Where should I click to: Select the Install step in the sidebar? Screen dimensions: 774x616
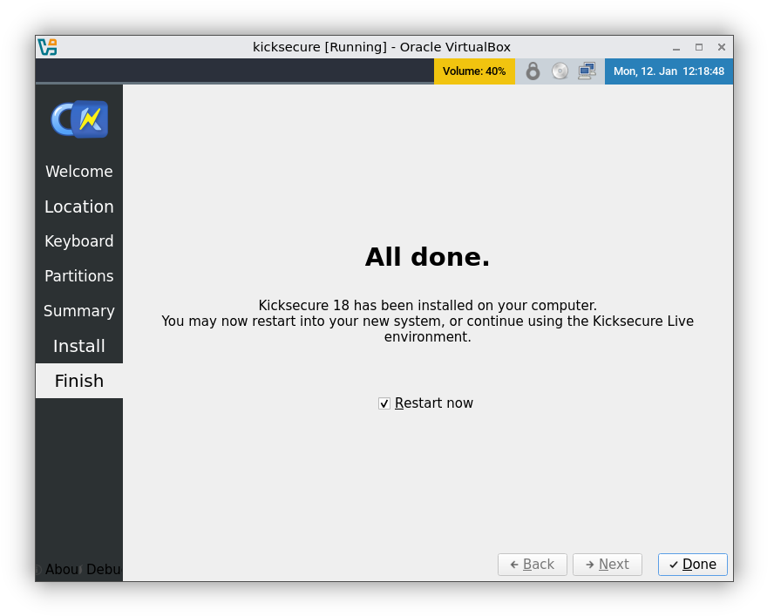pyautogui.click(x=78, y=346)
